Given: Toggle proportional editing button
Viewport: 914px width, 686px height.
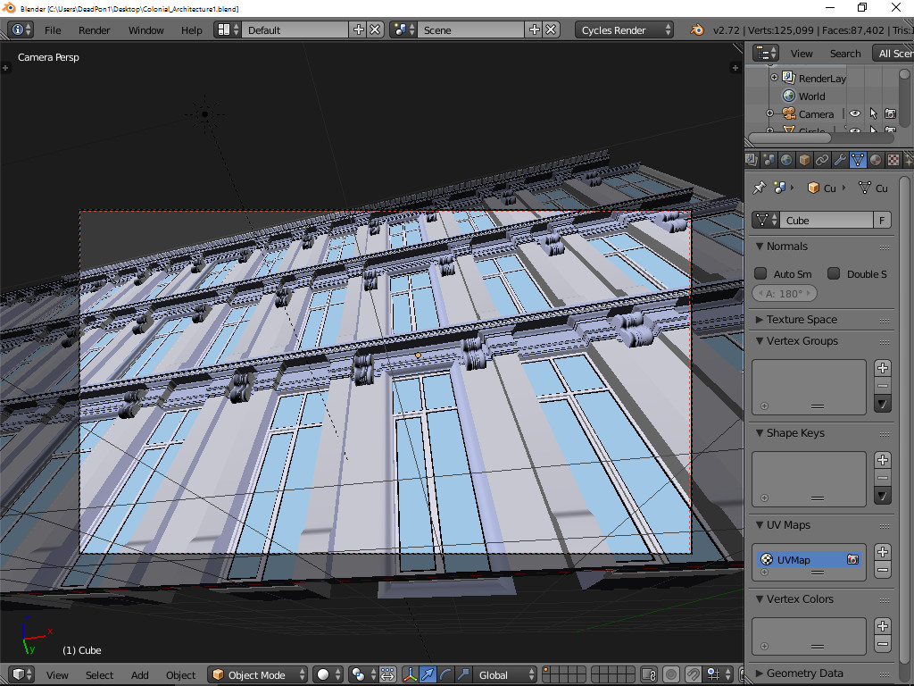Looking at the screenshot, I should 671,674.
